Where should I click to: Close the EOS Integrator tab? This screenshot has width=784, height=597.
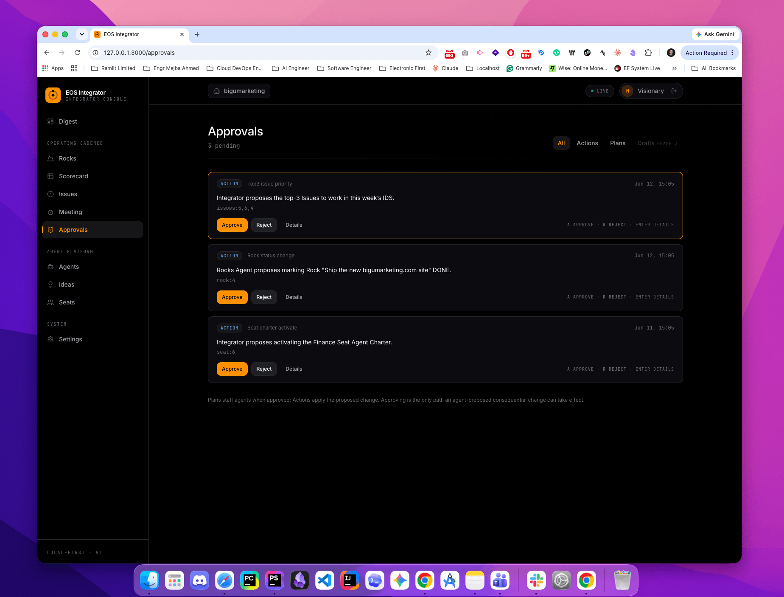pos(182,34)
